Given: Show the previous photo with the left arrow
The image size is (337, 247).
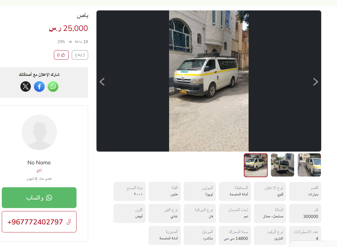Looking at the screenshot, I should pos(102,82).
